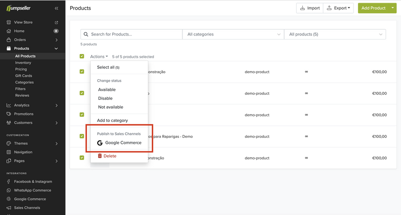Select Add to category from the Actions menu

112,120
